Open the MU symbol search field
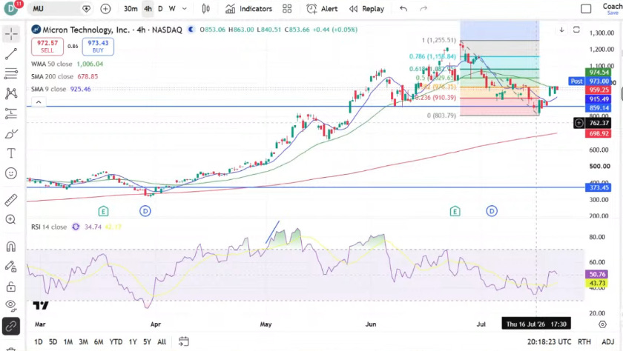Viewport: 623px width, 351px height. tap(59, 8)
